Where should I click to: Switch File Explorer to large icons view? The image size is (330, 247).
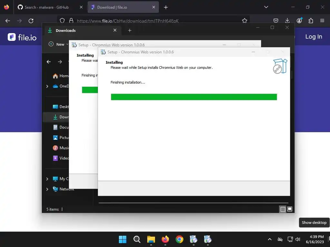pos(290,209)
